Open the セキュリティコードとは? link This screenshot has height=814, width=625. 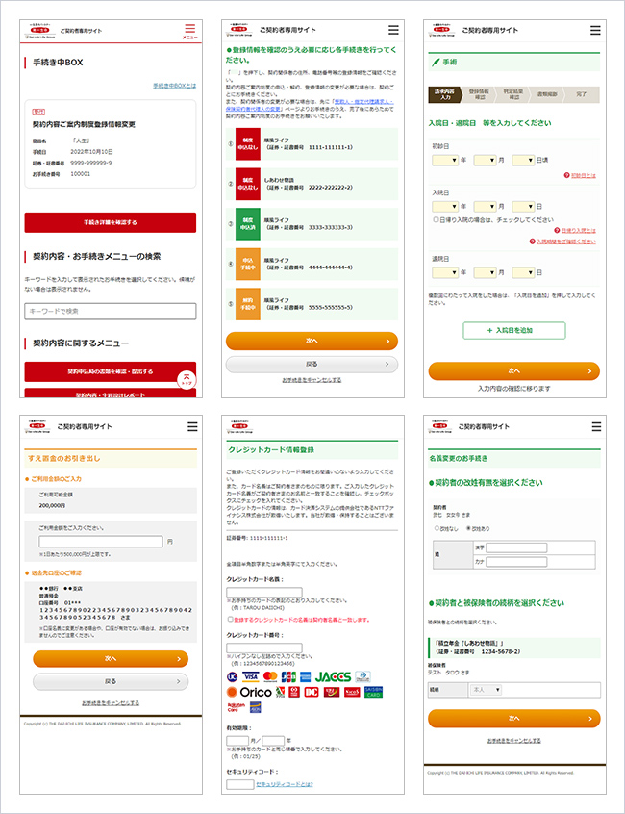tap(285, 784)
